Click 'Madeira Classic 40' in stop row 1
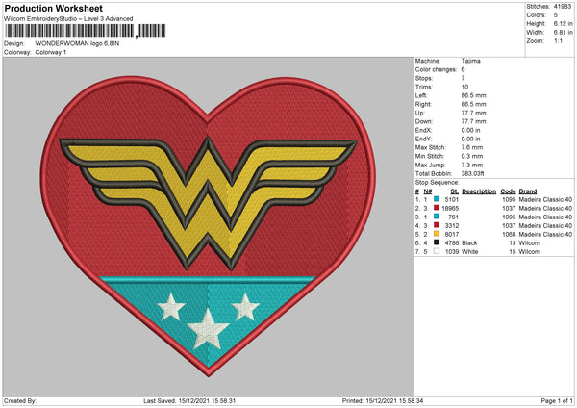Image resolution: width=577 pixels, height=408 pixels. click(x=545, y=199)
